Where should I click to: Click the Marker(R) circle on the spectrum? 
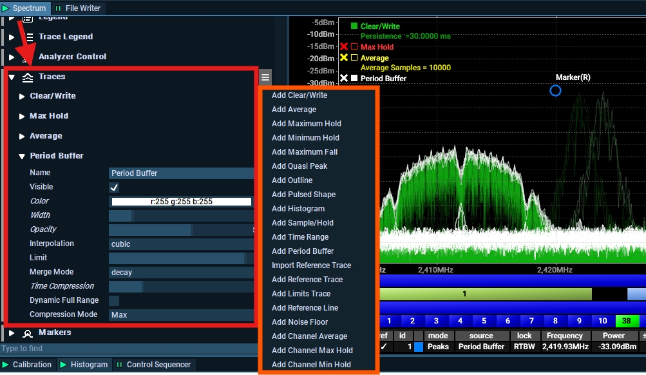555,91
